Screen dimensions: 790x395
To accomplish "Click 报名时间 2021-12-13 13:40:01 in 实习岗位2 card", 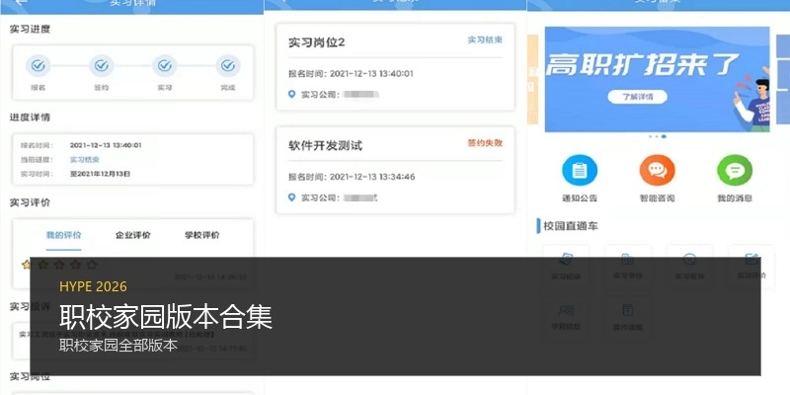I will [x=351, y=74].
